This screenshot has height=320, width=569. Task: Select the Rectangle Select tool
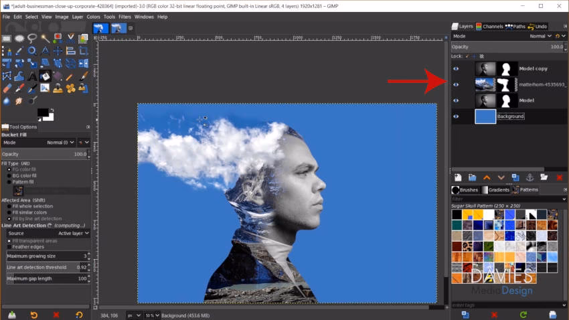pos(7,38)
